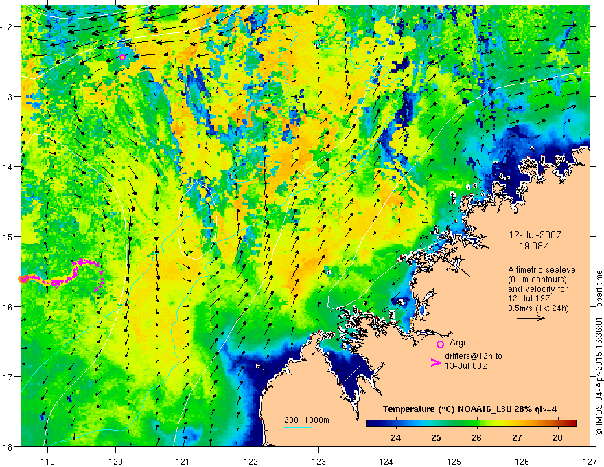The image size is (604, 467).
Task: Click the colorbar tick label '27'
Action: [517, 437]
